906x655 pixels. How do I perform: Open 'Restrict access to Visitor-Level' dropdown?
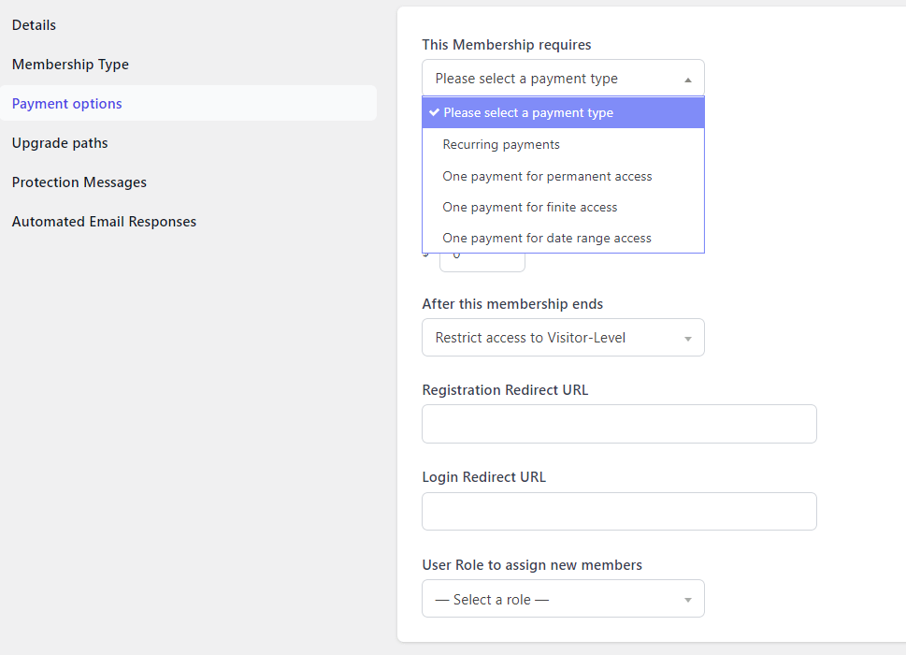coord(563,338)
